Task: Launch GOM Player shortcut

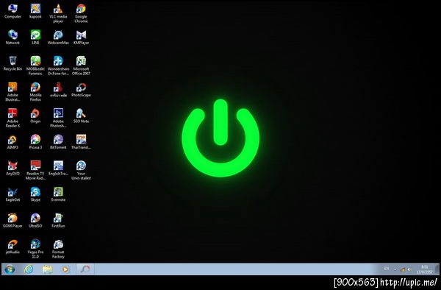Action: point(12,221)
